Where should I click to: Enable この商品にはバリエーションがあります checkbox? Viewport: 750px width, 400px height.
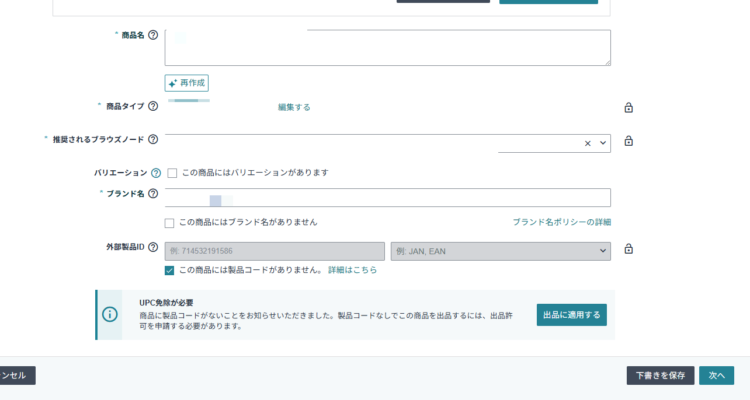point(172,173)
